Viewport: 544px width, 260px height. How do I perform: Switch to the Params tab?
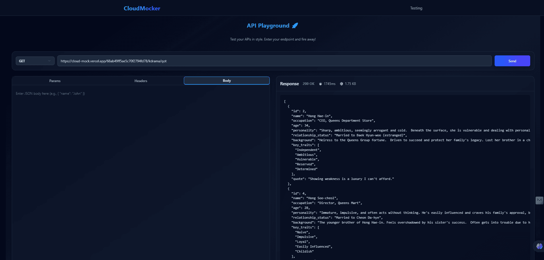point(55,81)
